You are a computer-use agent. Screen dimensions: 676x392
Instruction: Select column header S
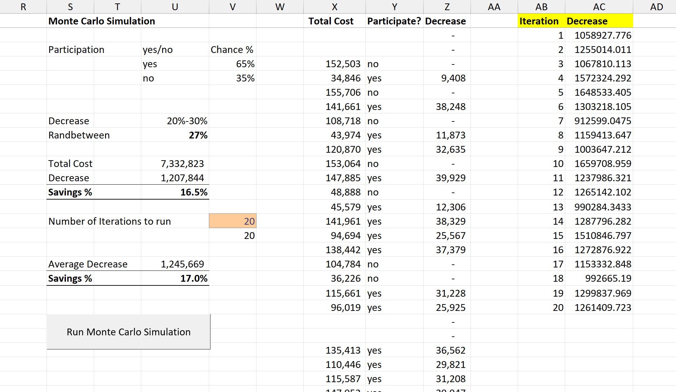70,7
